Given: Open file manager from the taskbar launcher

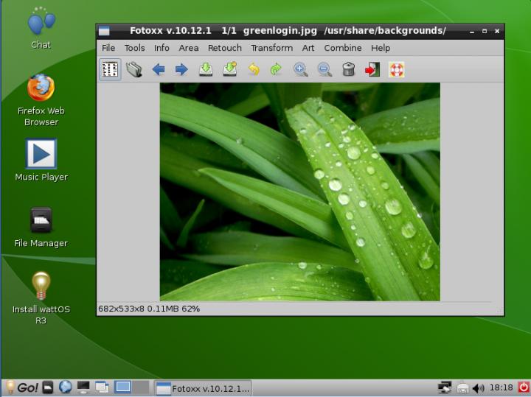Looking at the screenshot, I should (48, 387).
